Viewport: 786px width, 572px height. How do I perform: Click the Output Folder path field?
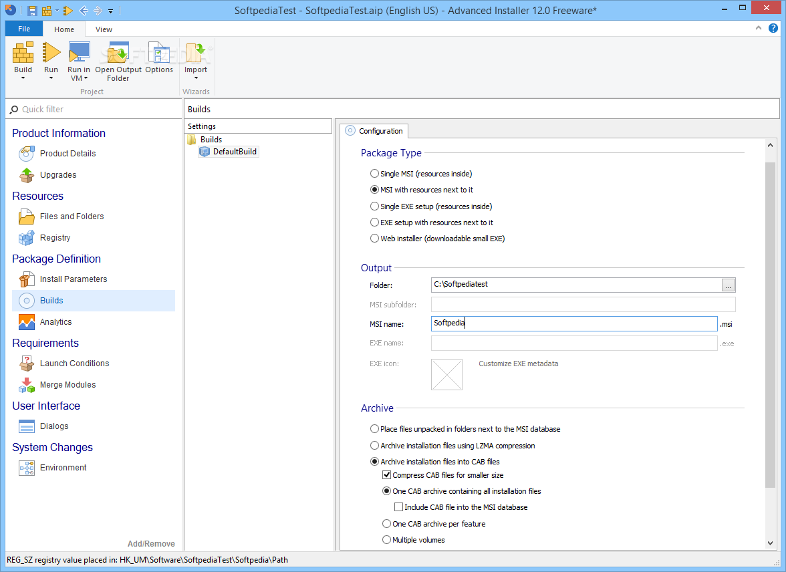click(x=576, y=284)
